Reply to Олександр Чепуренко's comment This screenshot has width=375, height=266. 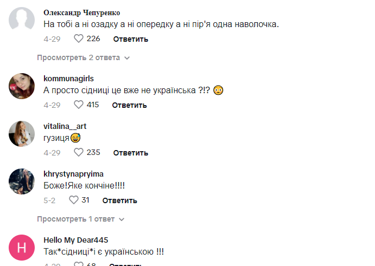click(130, 39)
